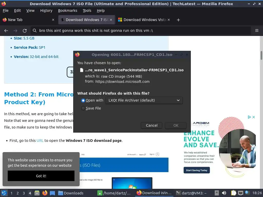Click the download.microsoft.com source text in dialog

[x=123, y=82]
